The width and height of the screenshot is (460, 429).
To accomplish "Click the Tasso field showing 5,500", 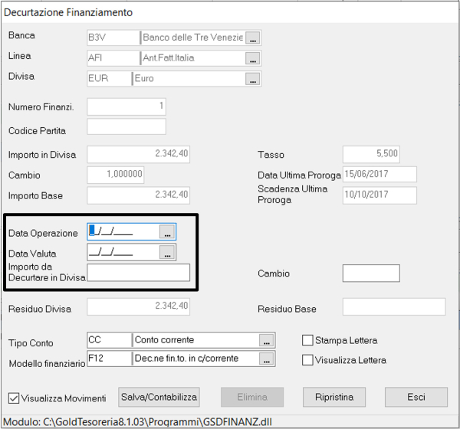I will point(371,154).
